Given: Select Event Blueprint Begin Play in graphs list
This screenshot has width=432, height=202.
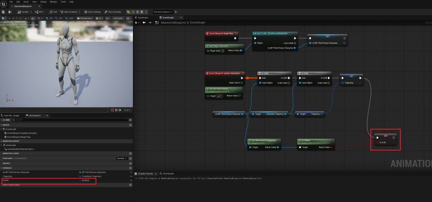Looking at the screenshot, I should pyautogui.click(x=20, y=137).
